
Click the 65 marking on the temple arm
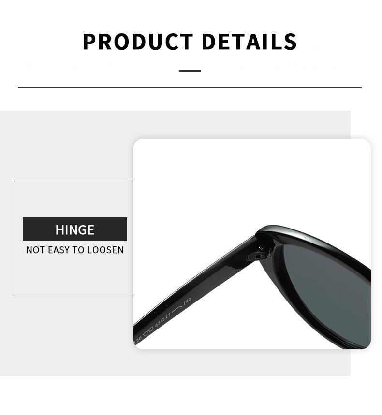point(158,323)
